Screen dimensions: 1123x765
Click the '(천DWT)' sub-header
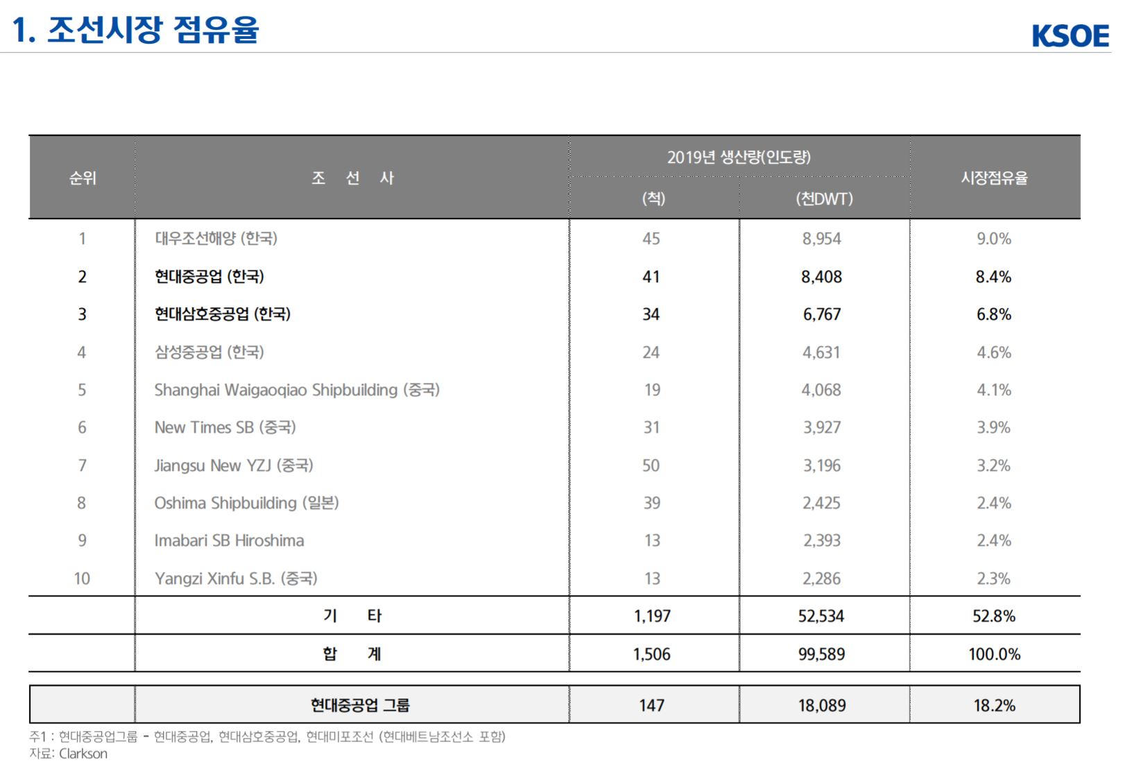[824, 199]
